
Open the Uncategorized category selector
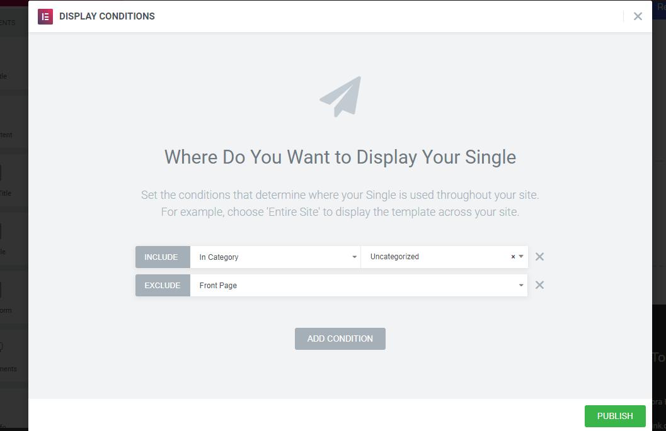[444, 257]
